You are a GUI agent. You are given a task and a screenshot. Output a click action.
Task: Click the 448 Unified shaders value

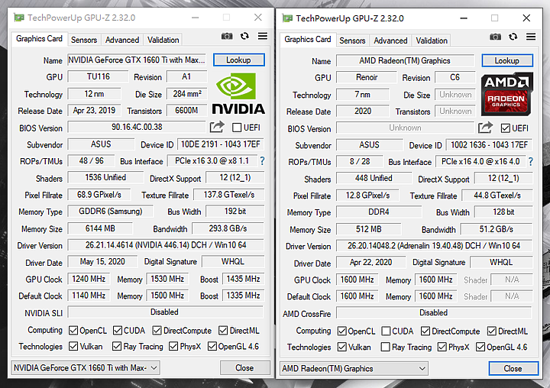tap(374, 178)
